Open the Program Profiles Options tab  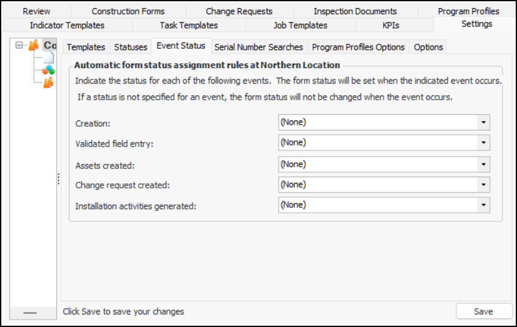point(359,47)
